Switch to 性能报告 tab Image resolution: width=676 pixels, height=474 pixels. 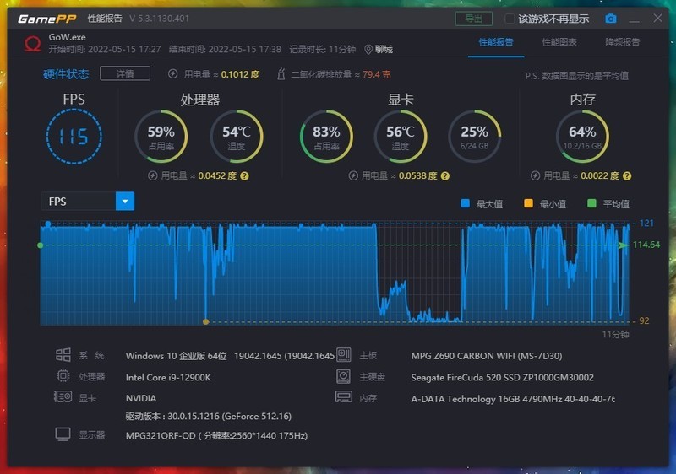(496, 42)
